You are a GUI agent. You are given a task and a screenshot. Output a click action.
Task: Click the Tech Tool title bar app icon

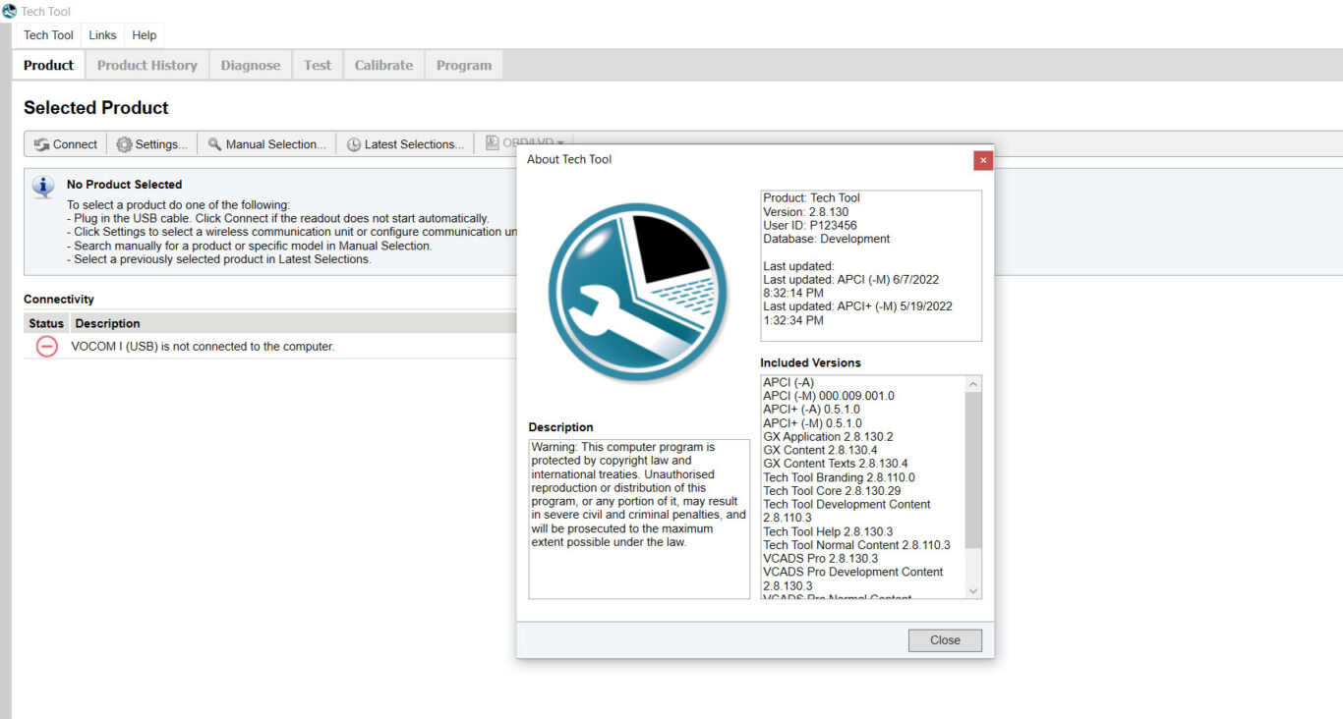9,12
